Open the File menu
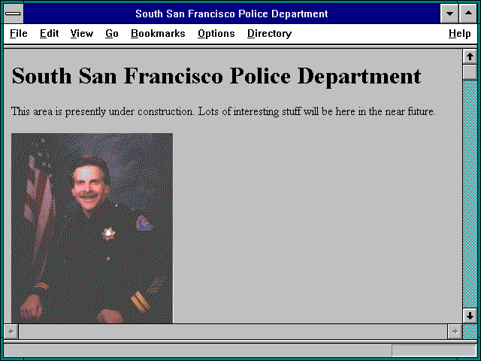481x361 pixels. coord(18,33)
